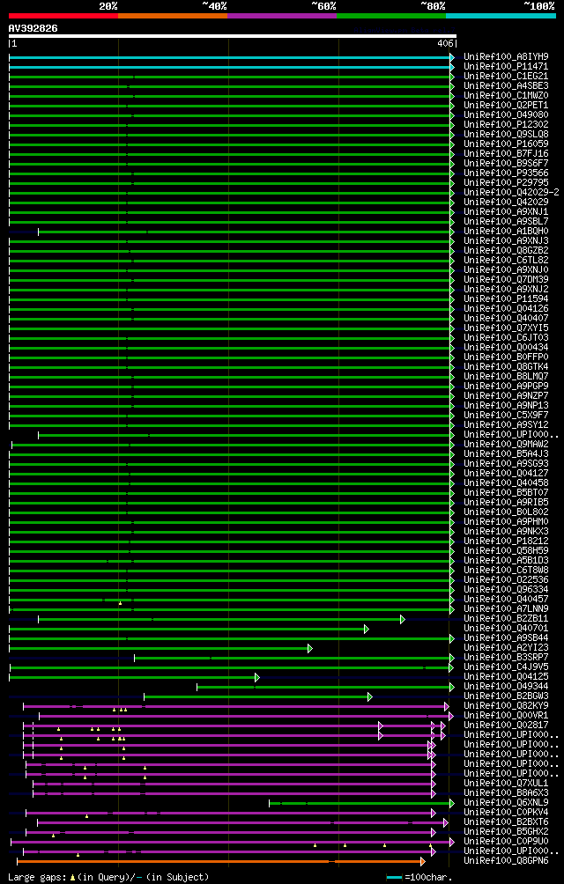Select hit label UniRef100_A4SBE3

[x=506, y=85]
